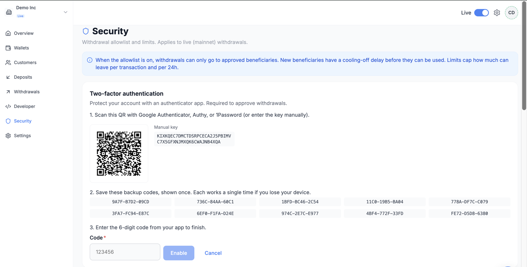Click the Withdrawals arrow icon
The height and width of the screenshot is (267, 527).
[8, 92]
